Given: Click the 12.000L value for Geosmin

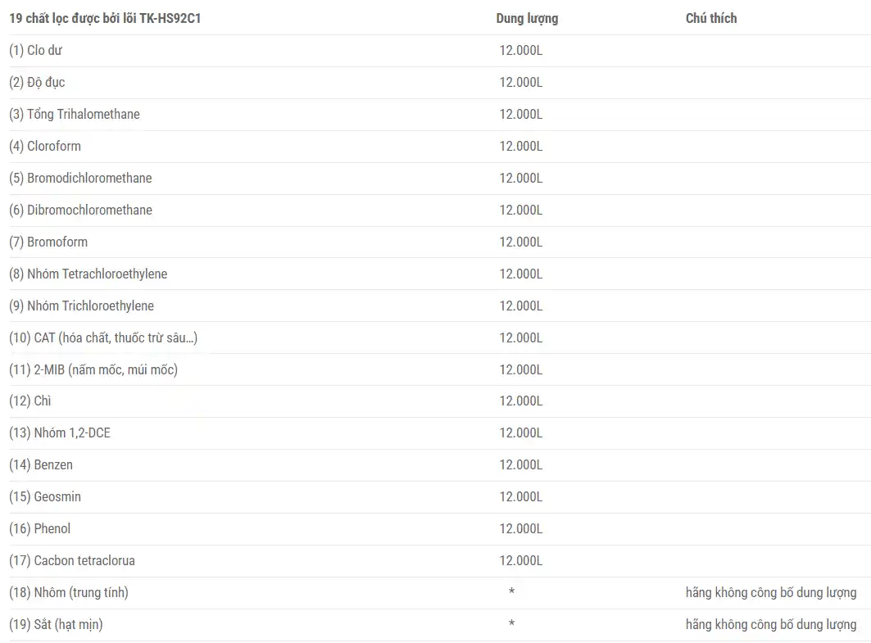Looking at the screenshot, I should coord(521,496).
